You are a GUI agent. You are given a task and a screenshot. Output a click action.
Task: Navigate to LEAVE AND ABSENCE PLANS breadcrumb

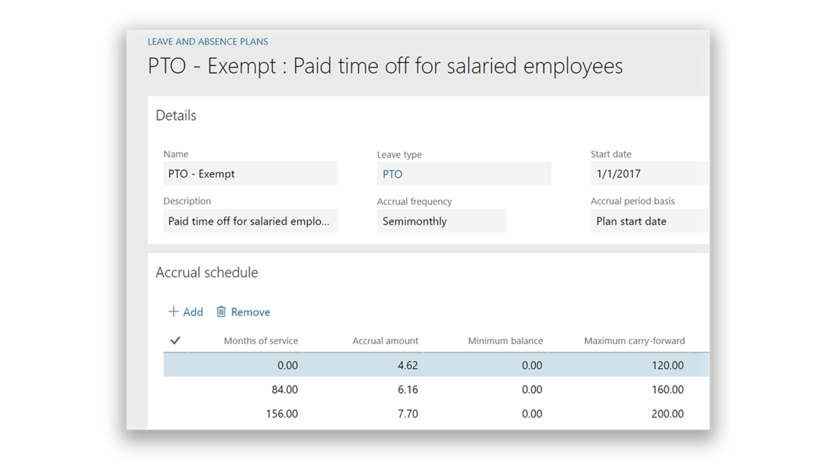point(207,41)
